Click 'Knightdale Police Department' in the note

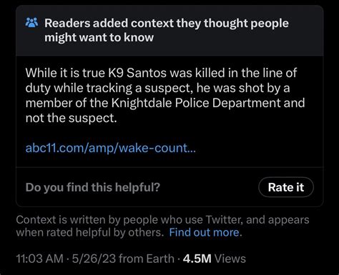(196, 103)
